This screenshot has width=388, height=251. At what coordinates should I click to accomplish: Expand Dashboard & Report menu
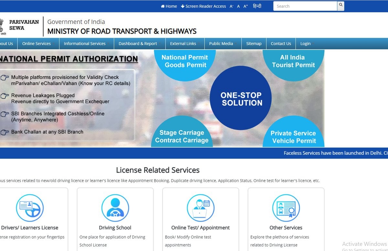138,44
